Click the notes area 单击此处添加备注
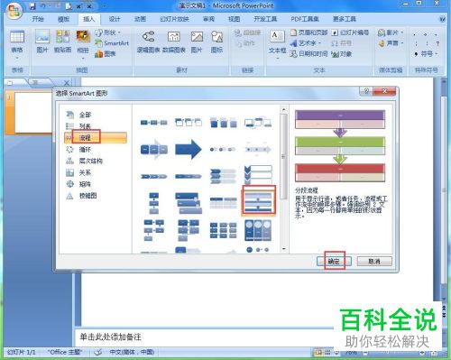The image size is (451, 360). click(x=110, y=337)
